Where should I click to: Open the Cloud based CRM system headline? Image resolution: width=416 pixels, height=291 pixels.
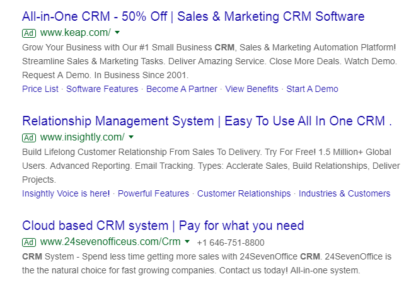pos(163,225)
